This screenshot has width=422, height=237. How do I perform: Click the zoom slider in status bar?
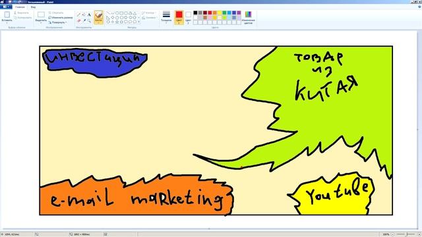pyautogui.click(x=407, y=234)
